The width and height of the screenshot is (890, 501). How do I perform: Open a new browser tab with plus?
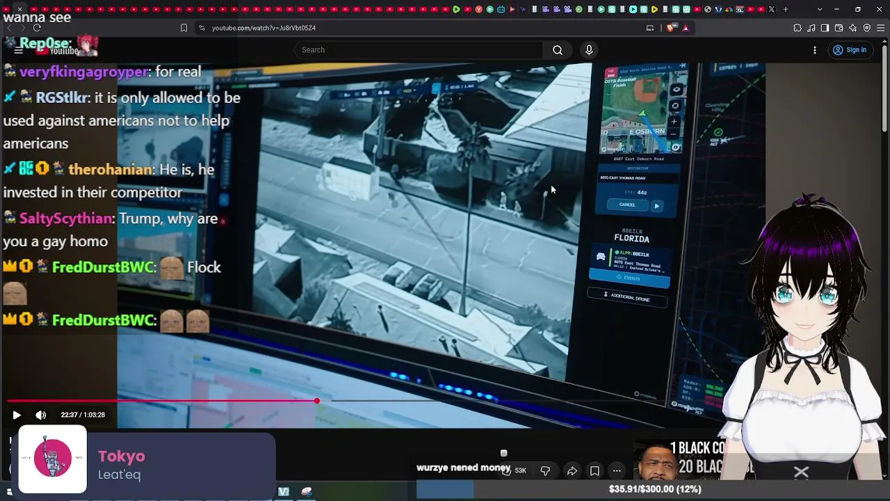pyautogui.click(x=786, y=9)
